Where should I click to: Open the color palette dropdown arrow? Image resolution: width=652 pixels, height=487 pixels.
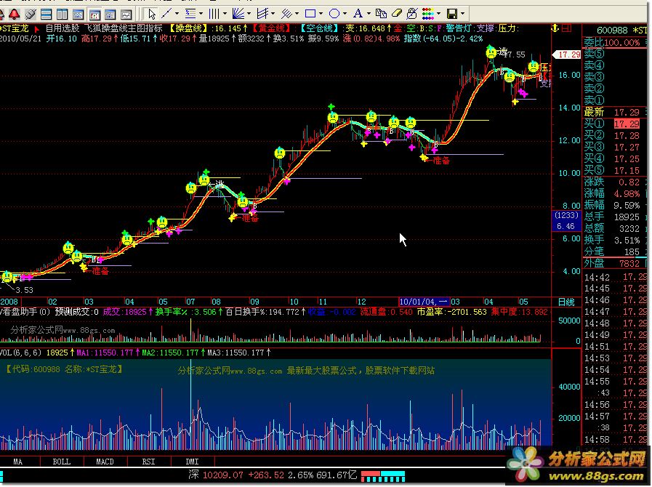pyautogui.click(x=439, y=14)
